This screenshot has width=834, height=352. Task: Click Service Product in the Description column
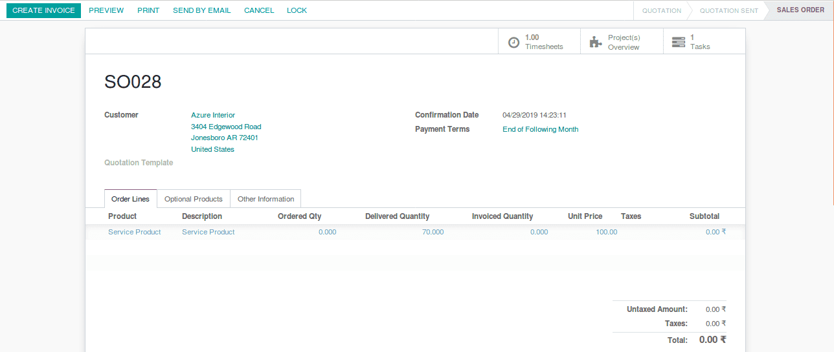(x=208, y=232)
